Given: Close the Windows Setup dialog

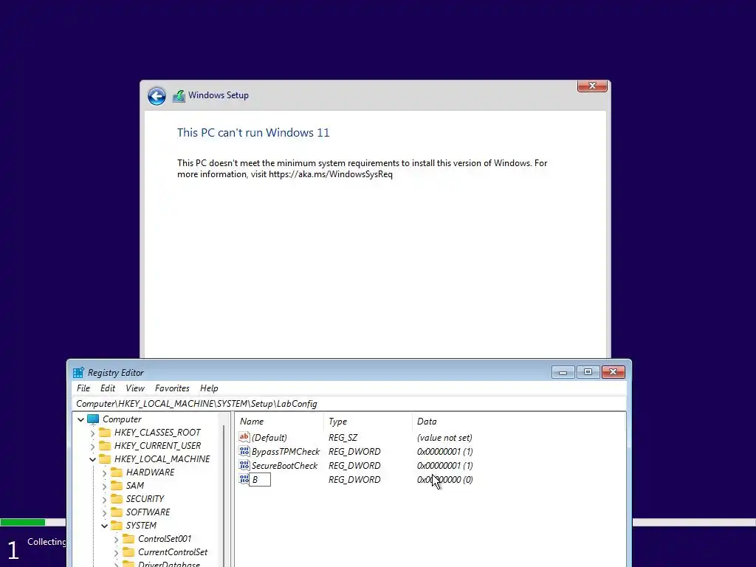Looking at the screenshot, I should 592,86.
